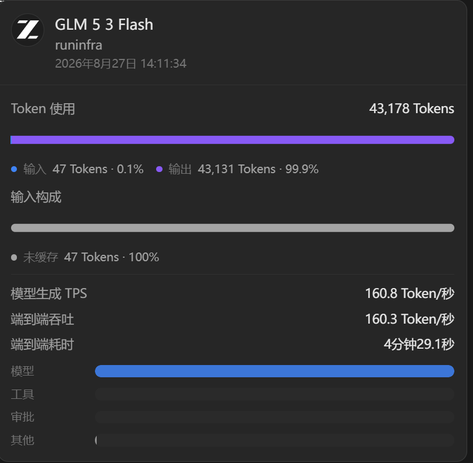Click the Token 使用 heading
The height and width of the screenshot is (463, 473).
coord(43,108)
